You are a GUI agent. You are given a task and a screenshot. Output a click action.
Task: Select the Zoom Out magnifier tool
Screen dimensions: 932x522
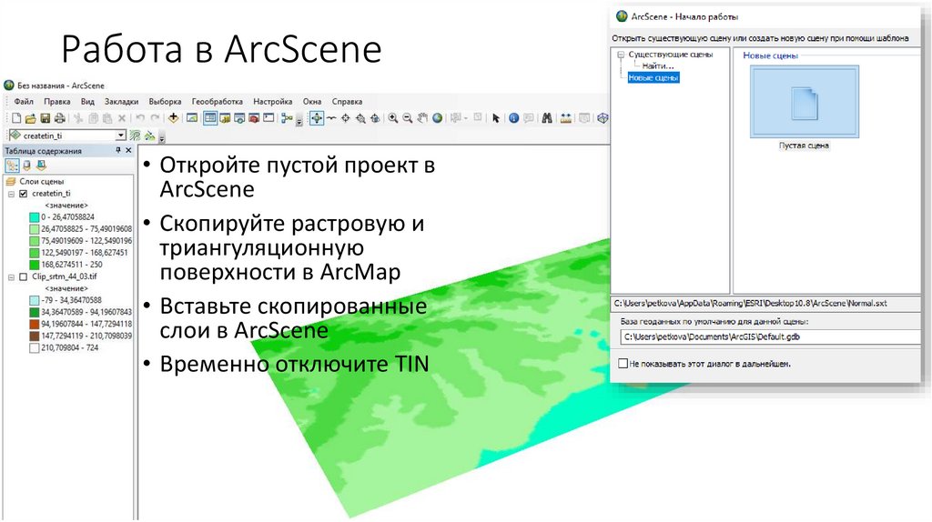407,118
